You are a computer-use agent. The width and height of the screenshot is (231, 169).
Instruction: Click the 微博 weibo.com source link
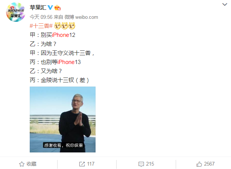coord(81,17)
